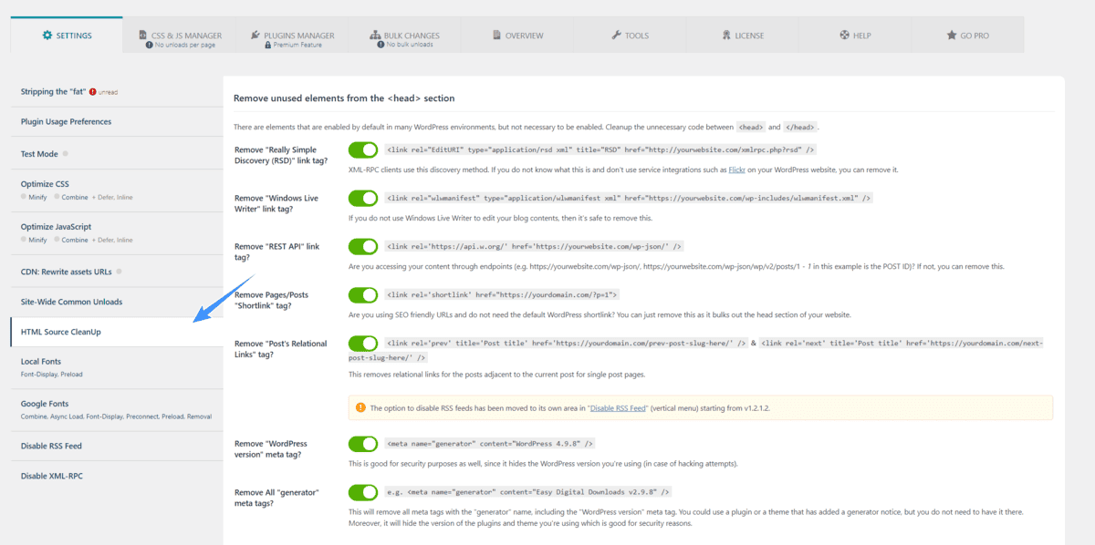The width and height of the screenshot is (1095, 545).
Task: Click the wlwmanifest code snippet
Action: click(629, 198)
